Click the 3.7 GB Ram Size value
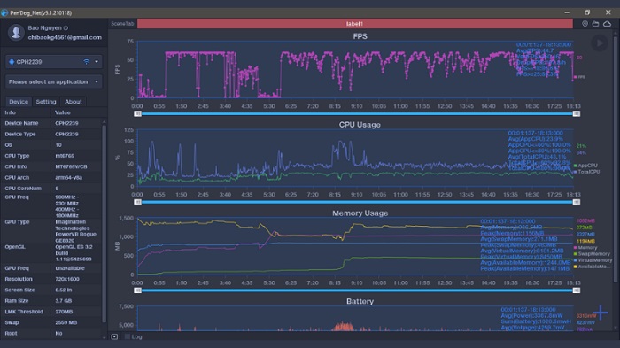The height and width of the screenshot is (348, 620). coord(64,300)
